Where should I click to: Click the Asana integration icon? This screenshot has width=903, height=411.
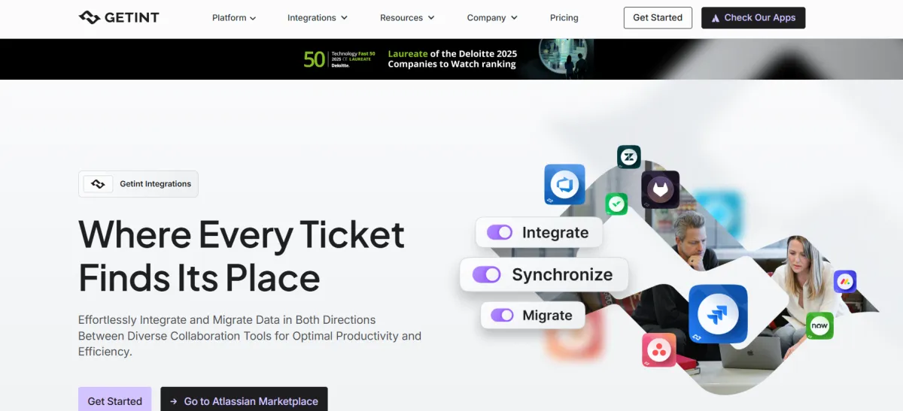(659, 349)
